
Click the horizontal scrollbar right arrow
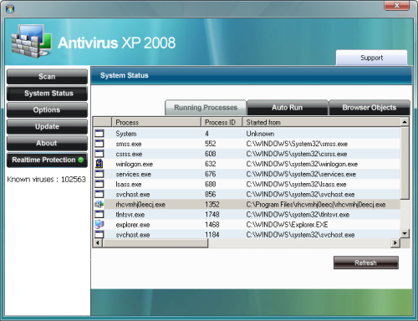pos(395,243)
